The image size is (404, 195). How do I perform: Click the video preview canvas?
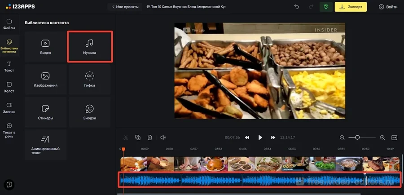(260, 71)
